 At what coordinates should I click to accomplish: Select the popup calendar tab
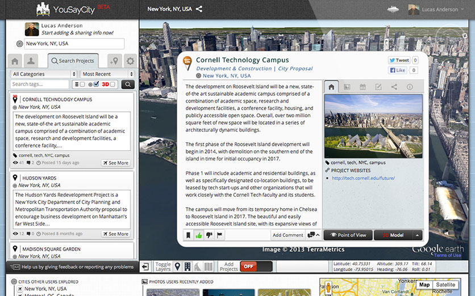click(363, 87)
